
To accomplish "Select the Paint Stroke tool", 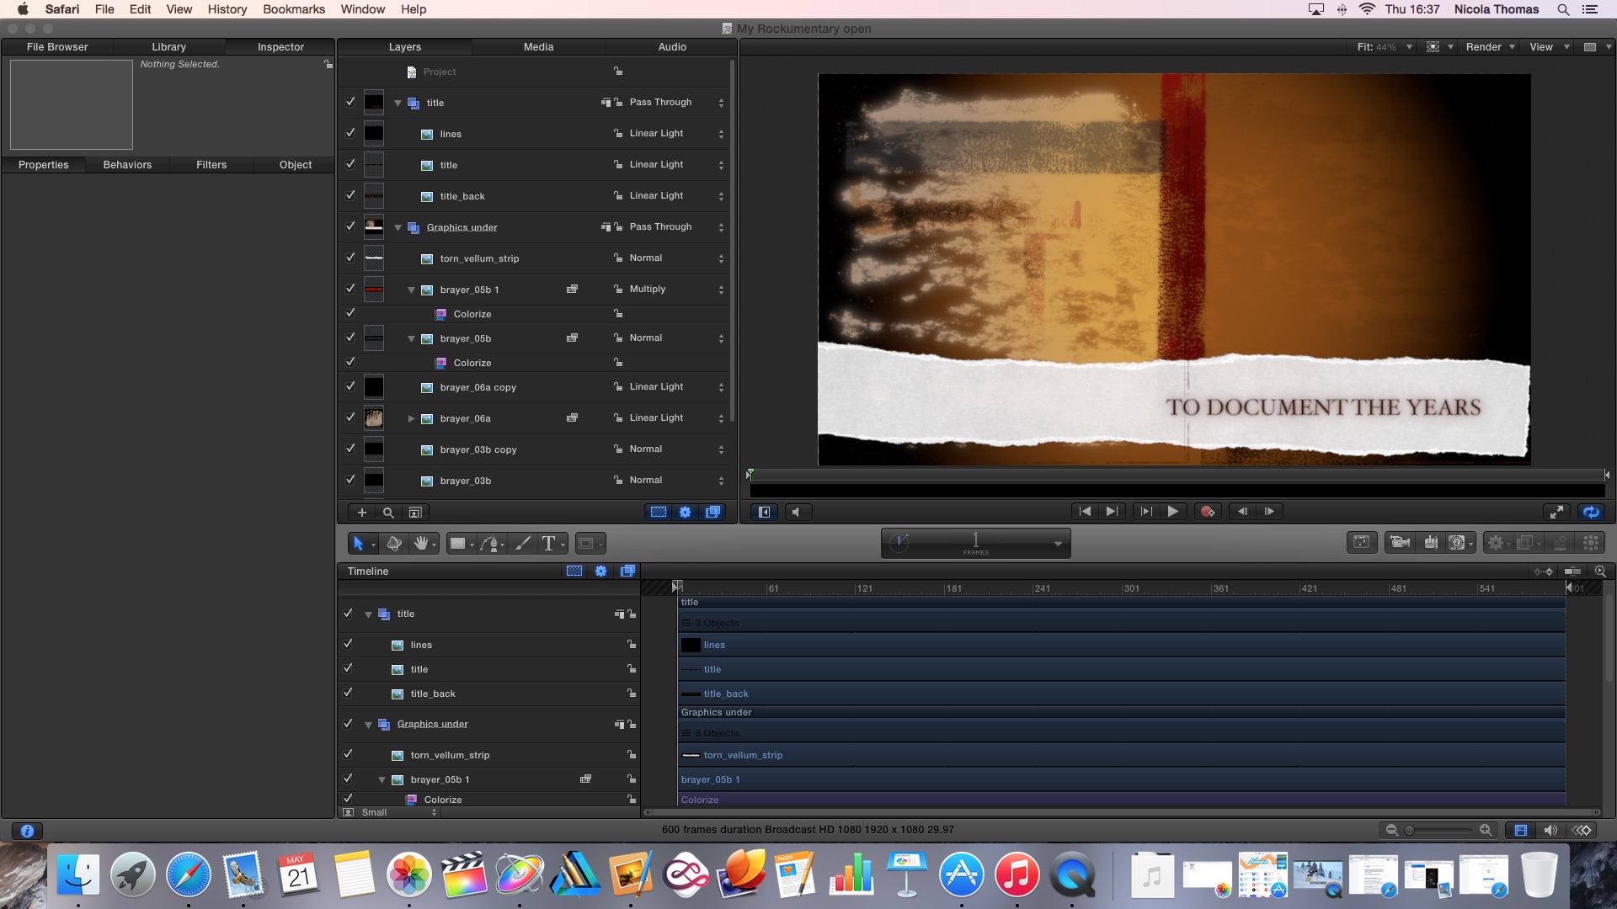I will pos(522,544).
